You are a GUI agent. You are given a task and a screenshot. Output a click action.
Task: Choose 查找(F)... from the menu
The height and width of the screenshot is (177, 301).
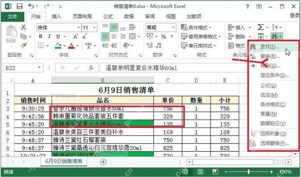point(274,47)
